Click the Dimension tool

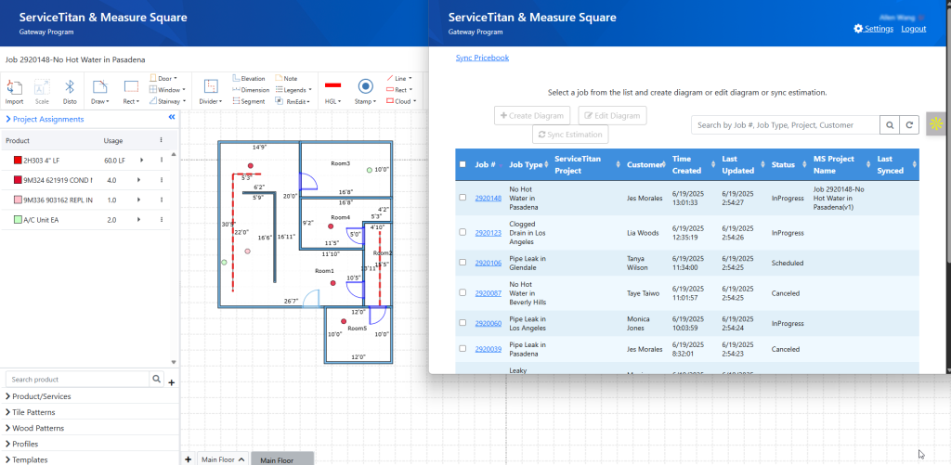point(251,90)
